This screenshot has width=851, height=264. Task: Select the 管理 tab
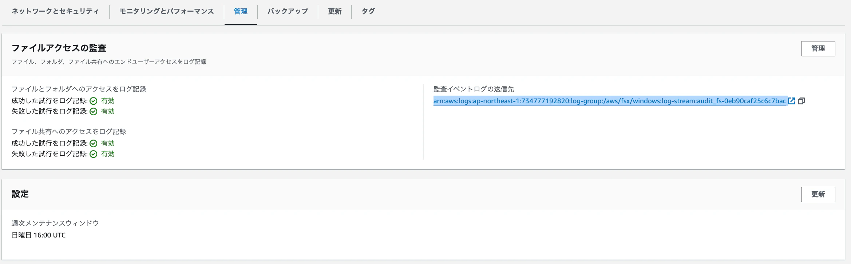(241, 11)
